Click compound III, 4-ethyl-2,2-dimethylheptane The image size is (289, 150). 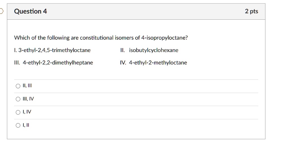tap(53, 63)
